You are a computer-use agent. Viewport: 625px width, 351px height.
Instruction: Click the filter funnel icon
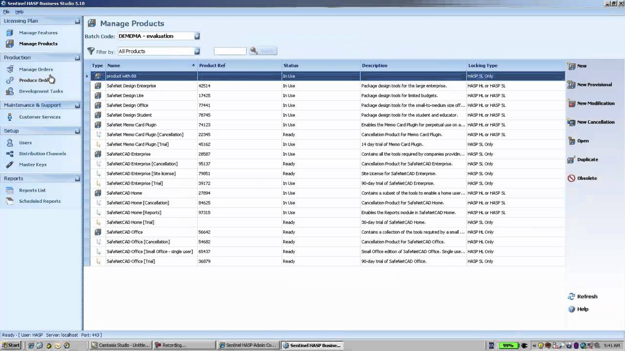coord(91,51)
